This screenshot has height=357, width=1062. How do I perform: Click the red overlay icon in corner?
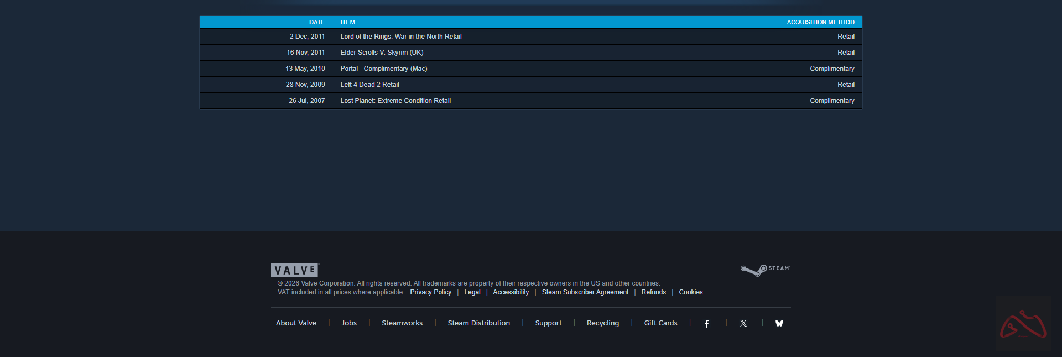[x=1023, y=324]
